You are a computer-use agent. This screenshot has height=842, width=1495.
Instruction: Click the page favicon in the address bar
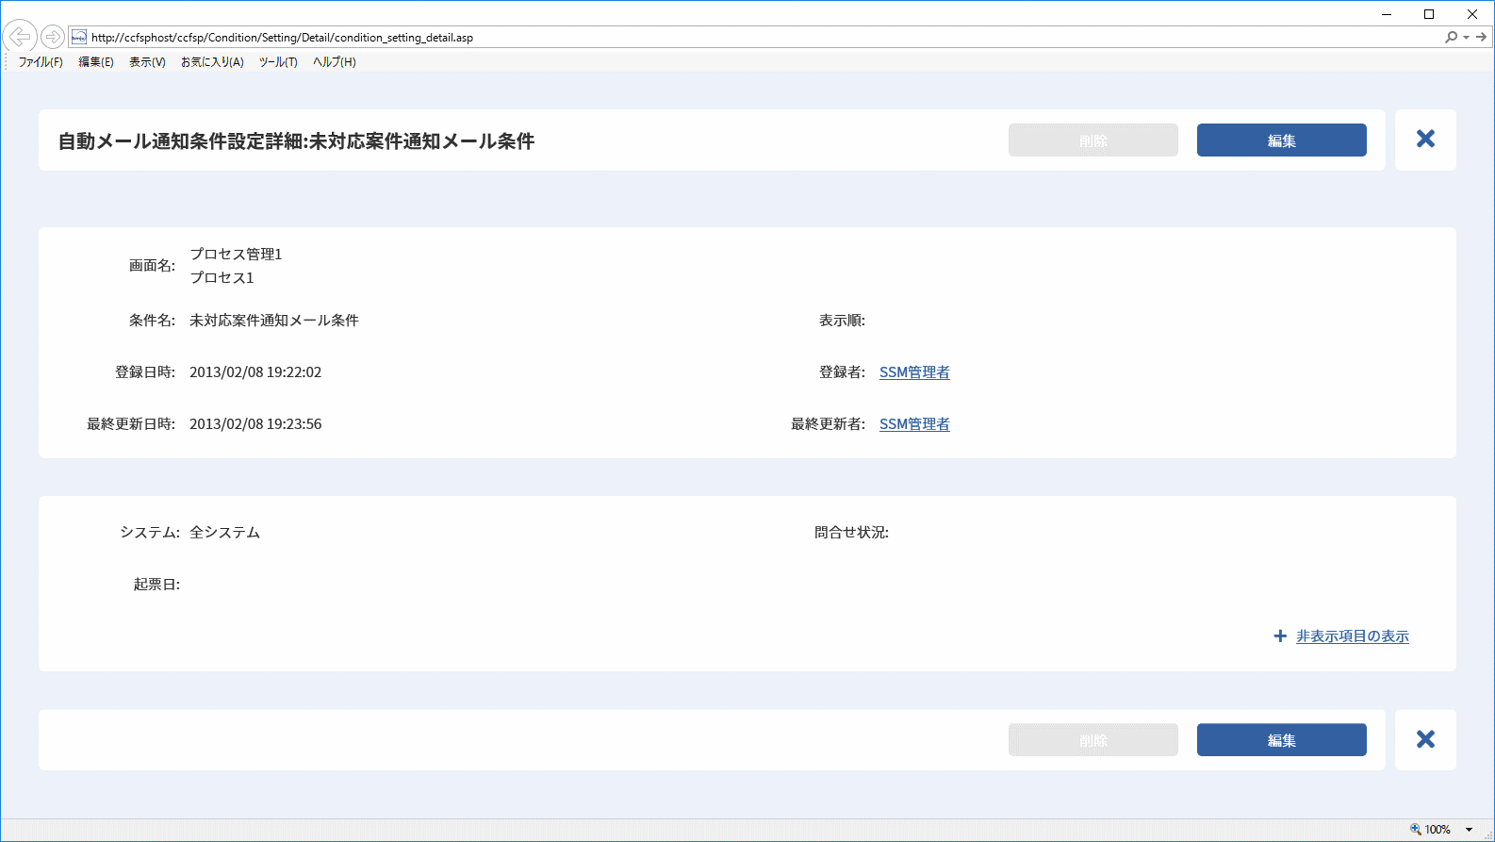click(79, 37)
